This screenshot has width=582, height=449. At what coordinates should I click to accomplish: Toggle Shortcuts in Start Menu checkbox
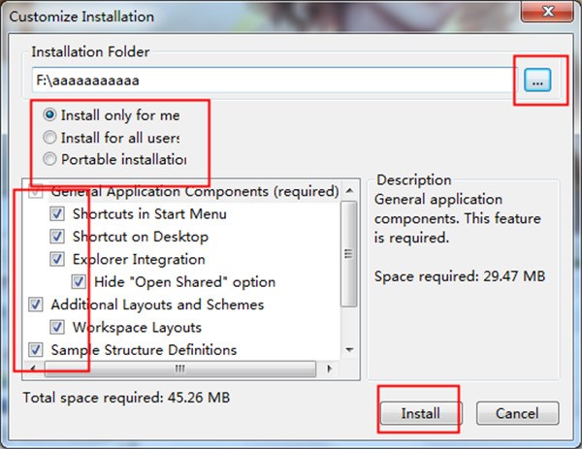pyautogui.click(x=57, y=213)
